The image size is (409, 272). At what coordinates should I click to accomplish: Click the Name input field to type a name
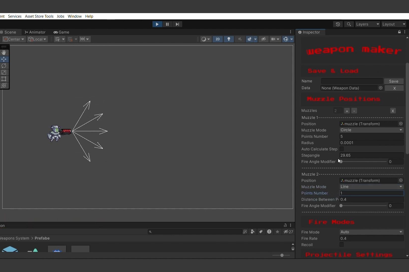(352, 81)
